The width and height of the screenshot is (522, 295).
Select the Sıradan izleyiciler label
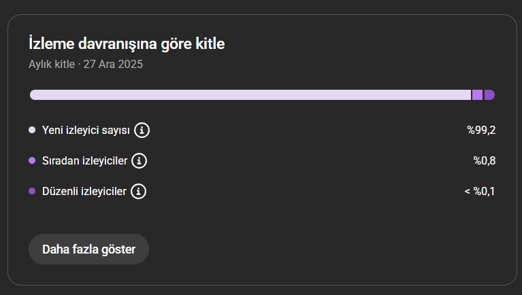coord(84,160)
